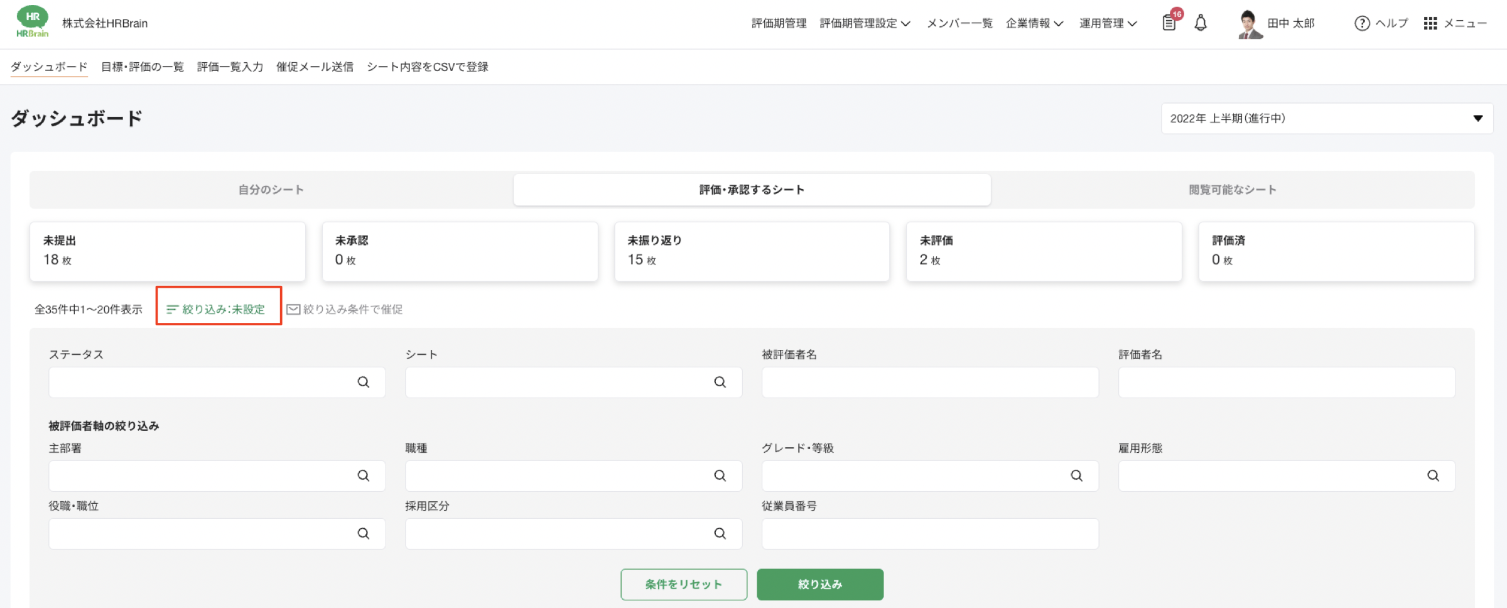Click search icon in 役職・職位 field
1507x608 pixels.
[364, 533]
